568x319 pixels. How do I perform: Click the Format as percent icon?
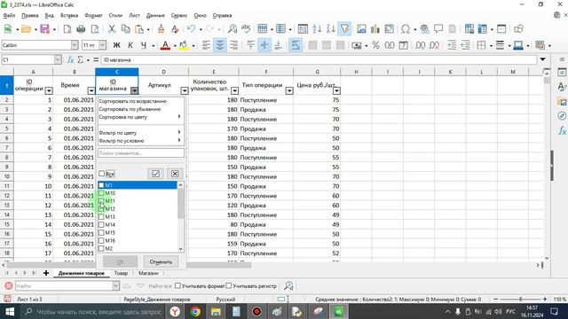pos(376,45)
